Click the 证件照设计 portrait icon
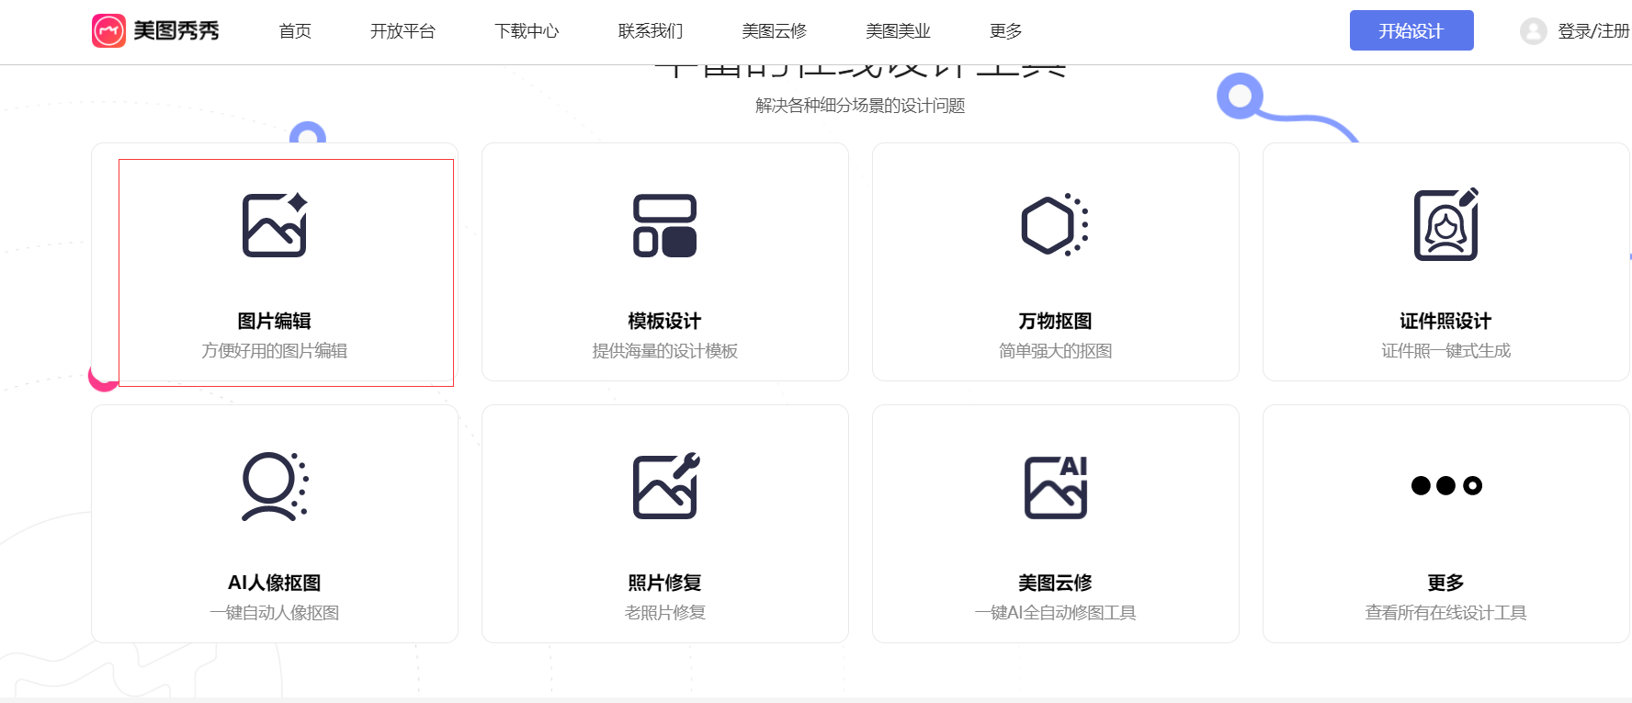1632x703 pixels. tap(1446, 224)
